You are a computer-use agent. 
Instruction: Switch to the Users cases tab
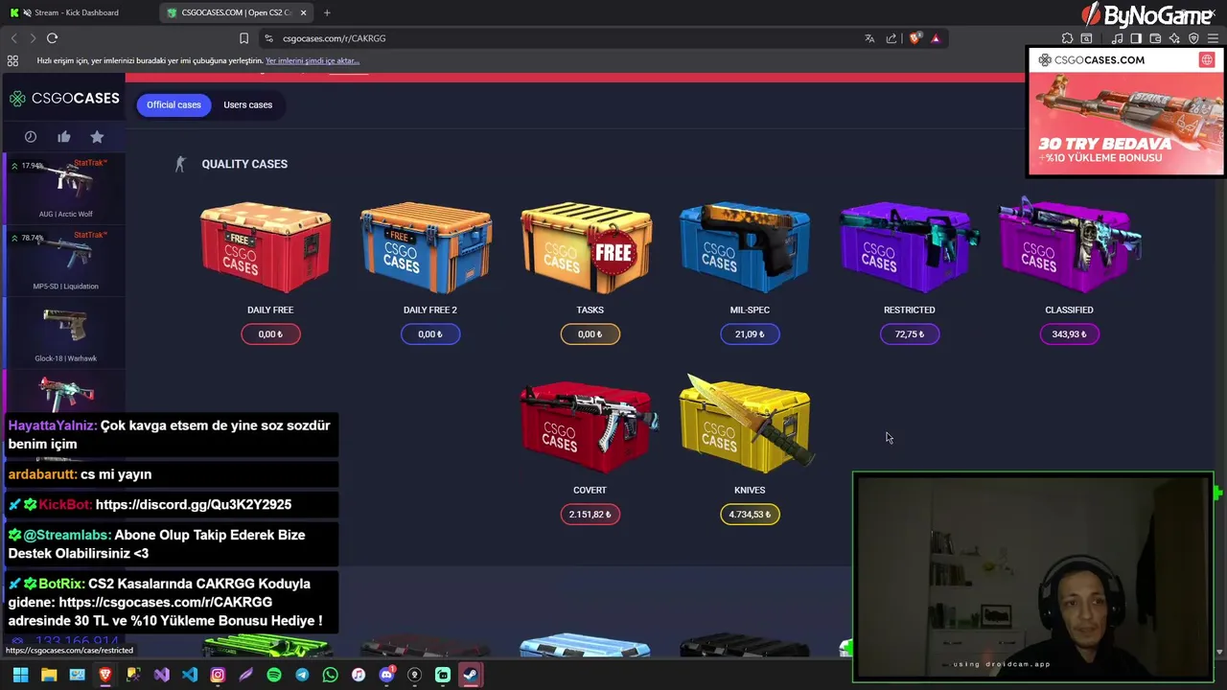(x=247, y=104)
